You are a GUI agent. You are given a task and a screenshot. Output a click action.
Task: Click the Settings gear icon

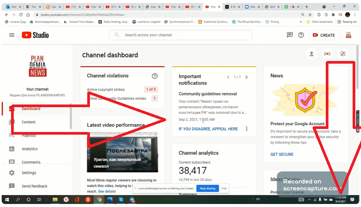coord(12,173)
